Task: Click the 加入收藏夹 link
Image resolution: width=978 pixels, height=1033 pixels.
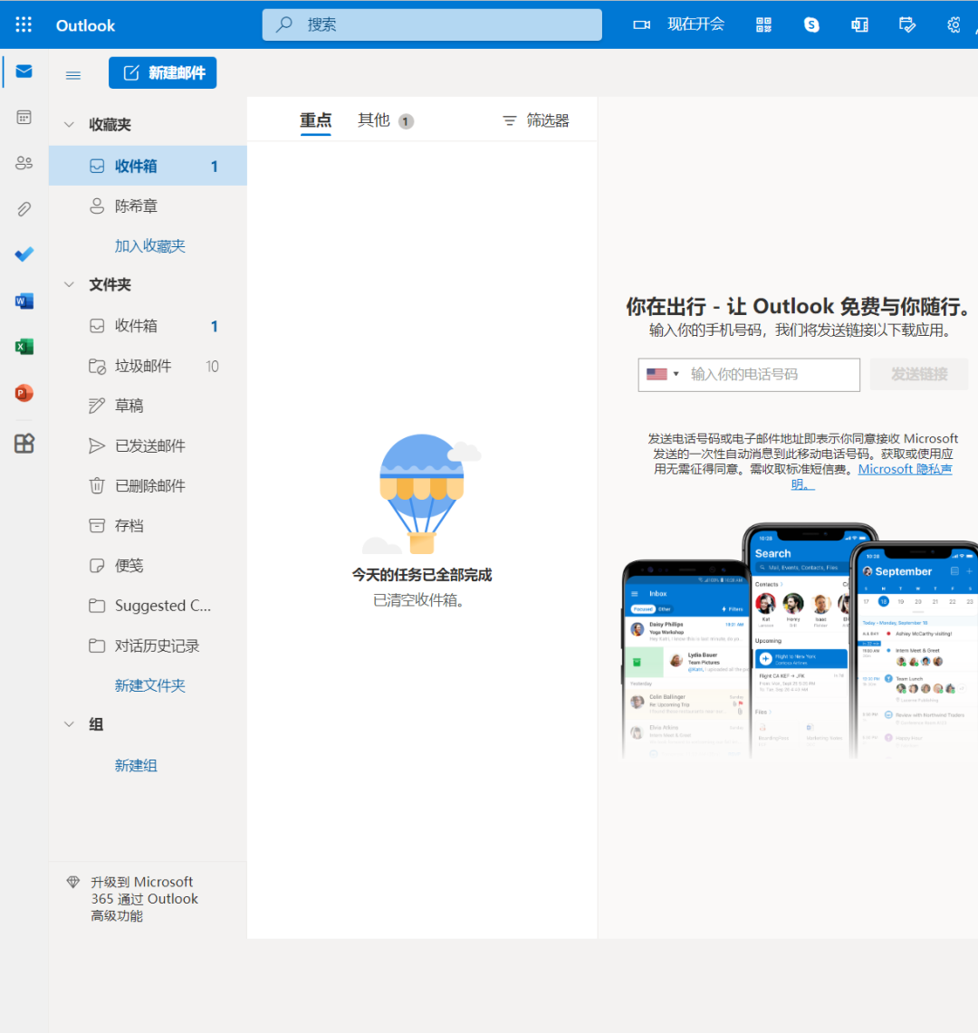Action: (x=149, y=245)
